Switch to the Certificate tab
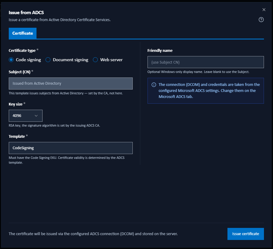 [23, 33]
